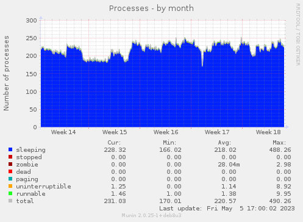Click the 'sleeping' legend label
The height and width of the screenshot is (222, 303).
click(x=30, y=150)
